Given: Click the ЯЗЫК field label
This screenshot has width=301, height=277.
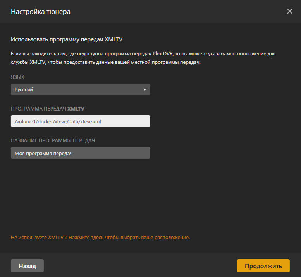Looking at the screenshot, I should [17, 77].
